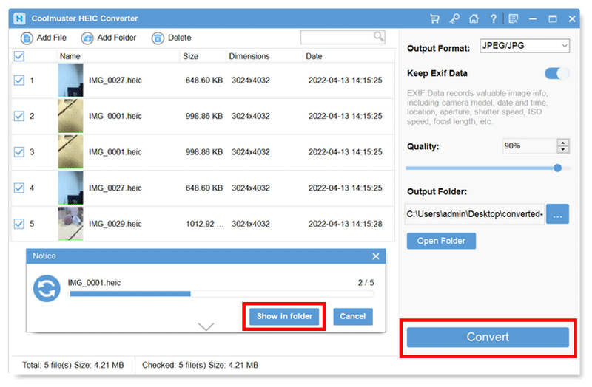Sort by the Dimensions column header

tap(249, 56)
